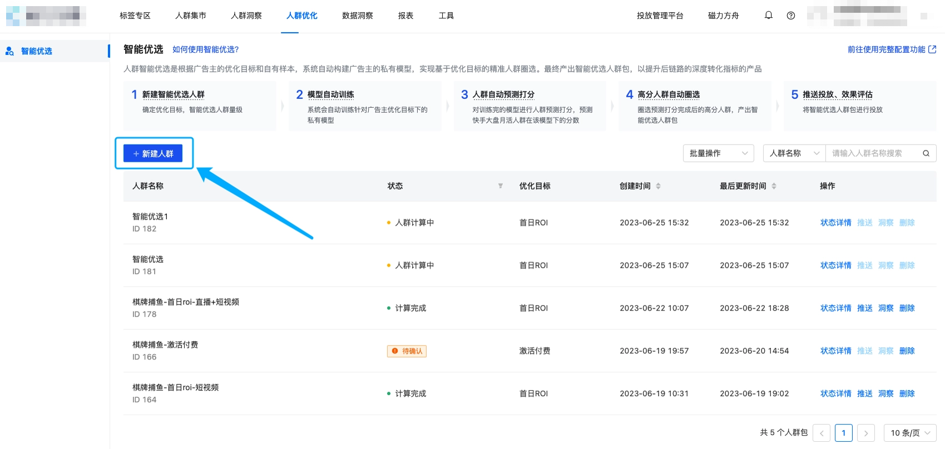The image size is (945, 449).
Task: Go to next page arrow
Action: click(866, 433)
